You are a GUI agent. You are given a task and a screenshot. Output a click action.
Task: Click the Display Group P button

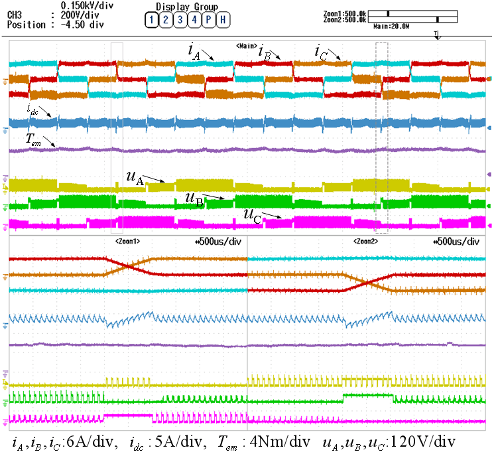pyautogui.click(x=208, y=20)
